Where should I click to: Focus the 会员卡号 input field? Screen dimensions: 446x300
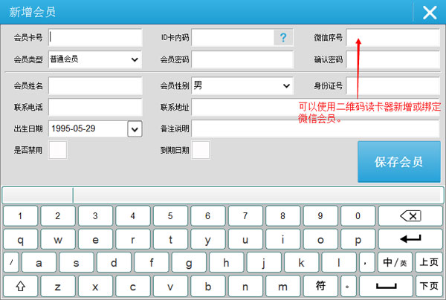[x=95, y=37]
